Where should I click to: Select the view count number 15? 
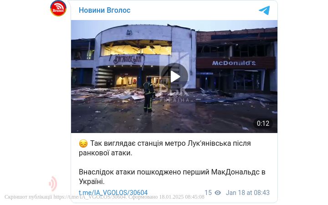(208, 193)
